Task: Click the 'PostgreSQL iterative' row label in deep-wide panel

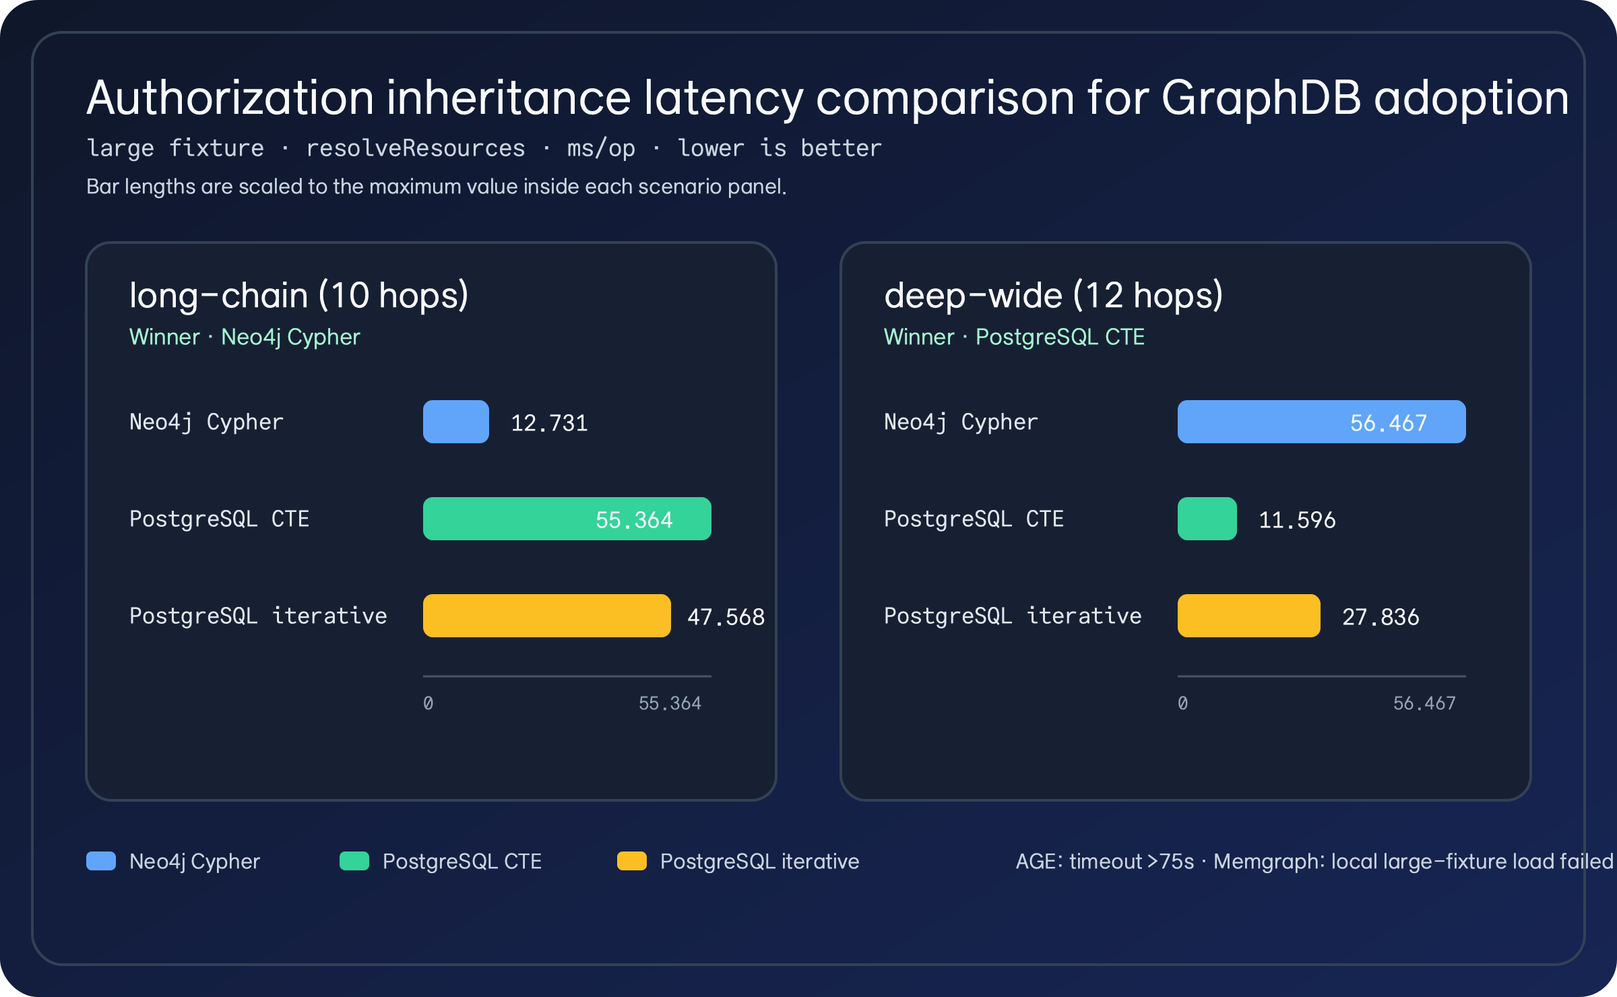Action: (x=1013, y=616)
